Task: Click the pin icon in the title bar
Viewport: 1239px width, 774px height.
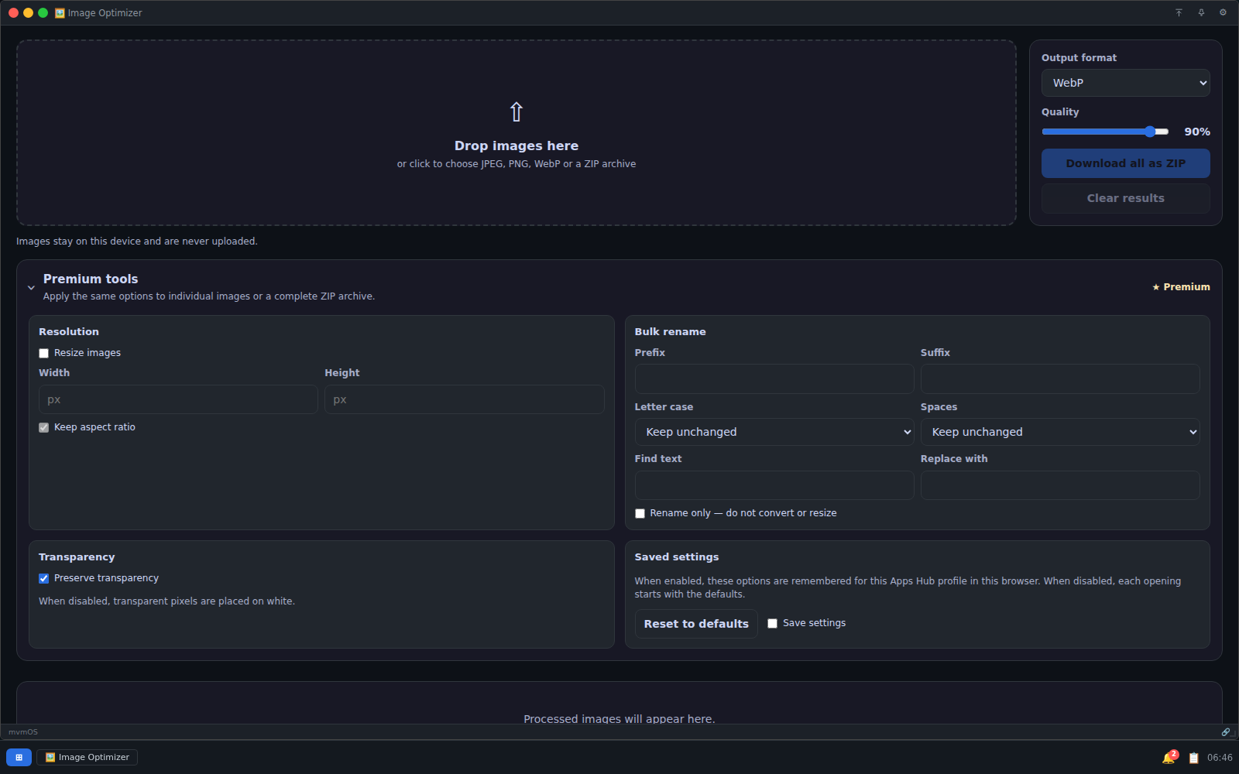Action: point(1201,12)
